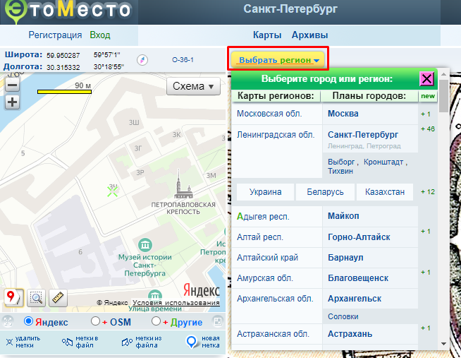Select the OSM map radio button
461x358 pixels.
coord(96,321)
